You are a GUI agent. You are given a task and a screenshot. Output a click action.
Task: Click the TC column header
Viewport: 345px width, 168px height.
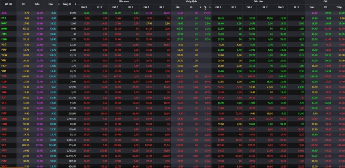click(24, 4)
